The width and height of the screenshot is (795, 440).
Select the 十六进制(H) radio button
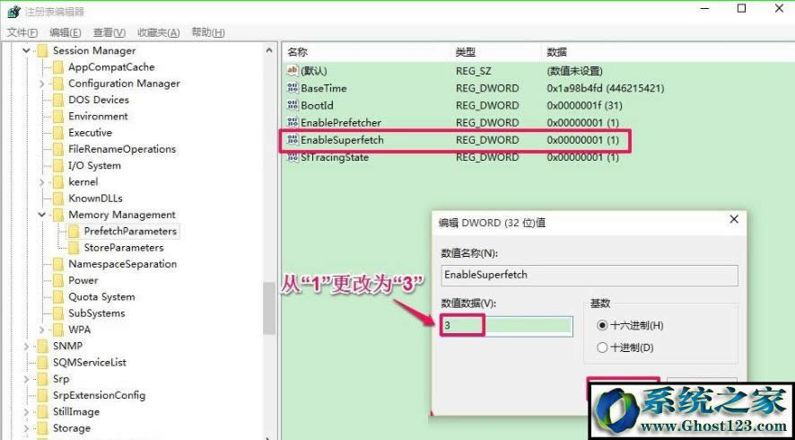[x=602, y=325]
